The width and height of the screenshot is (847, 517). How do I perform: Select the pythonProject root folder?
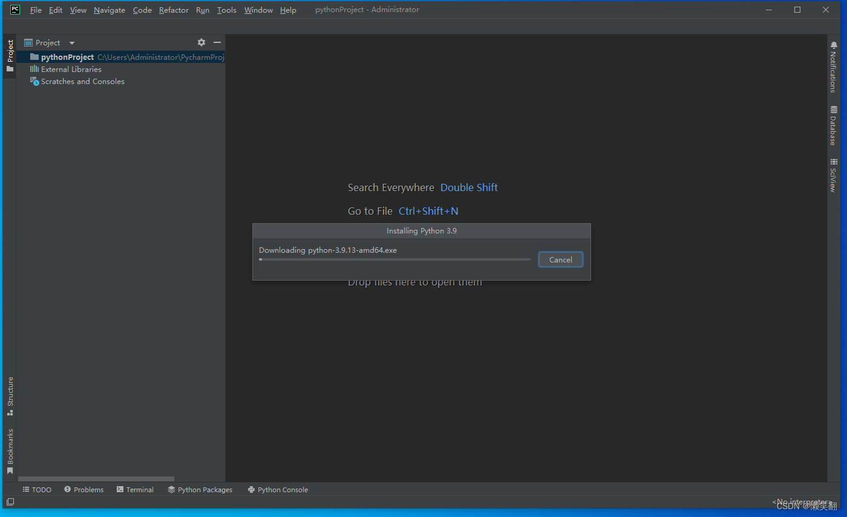(121, 57)
